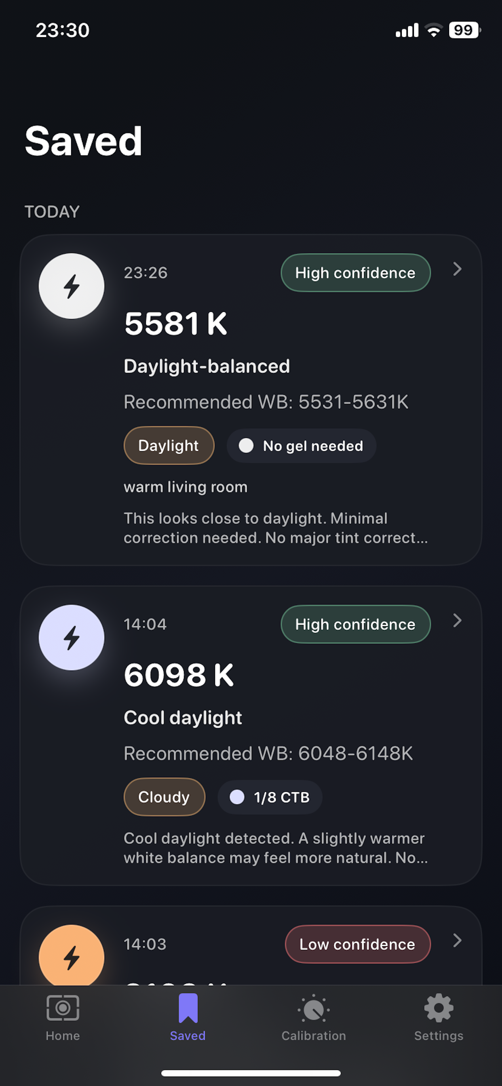Screen dimensions: 502x1086
Task: Tap the Daylight preset tag
Action: click(169, 446)
